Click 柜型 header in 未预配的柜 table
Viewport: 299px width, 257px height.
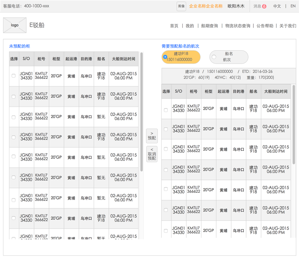coord(56,59)
